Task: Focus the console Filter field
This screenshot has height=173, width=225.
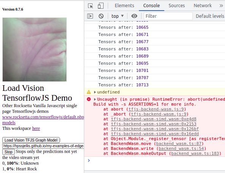Action: [168, 16]
